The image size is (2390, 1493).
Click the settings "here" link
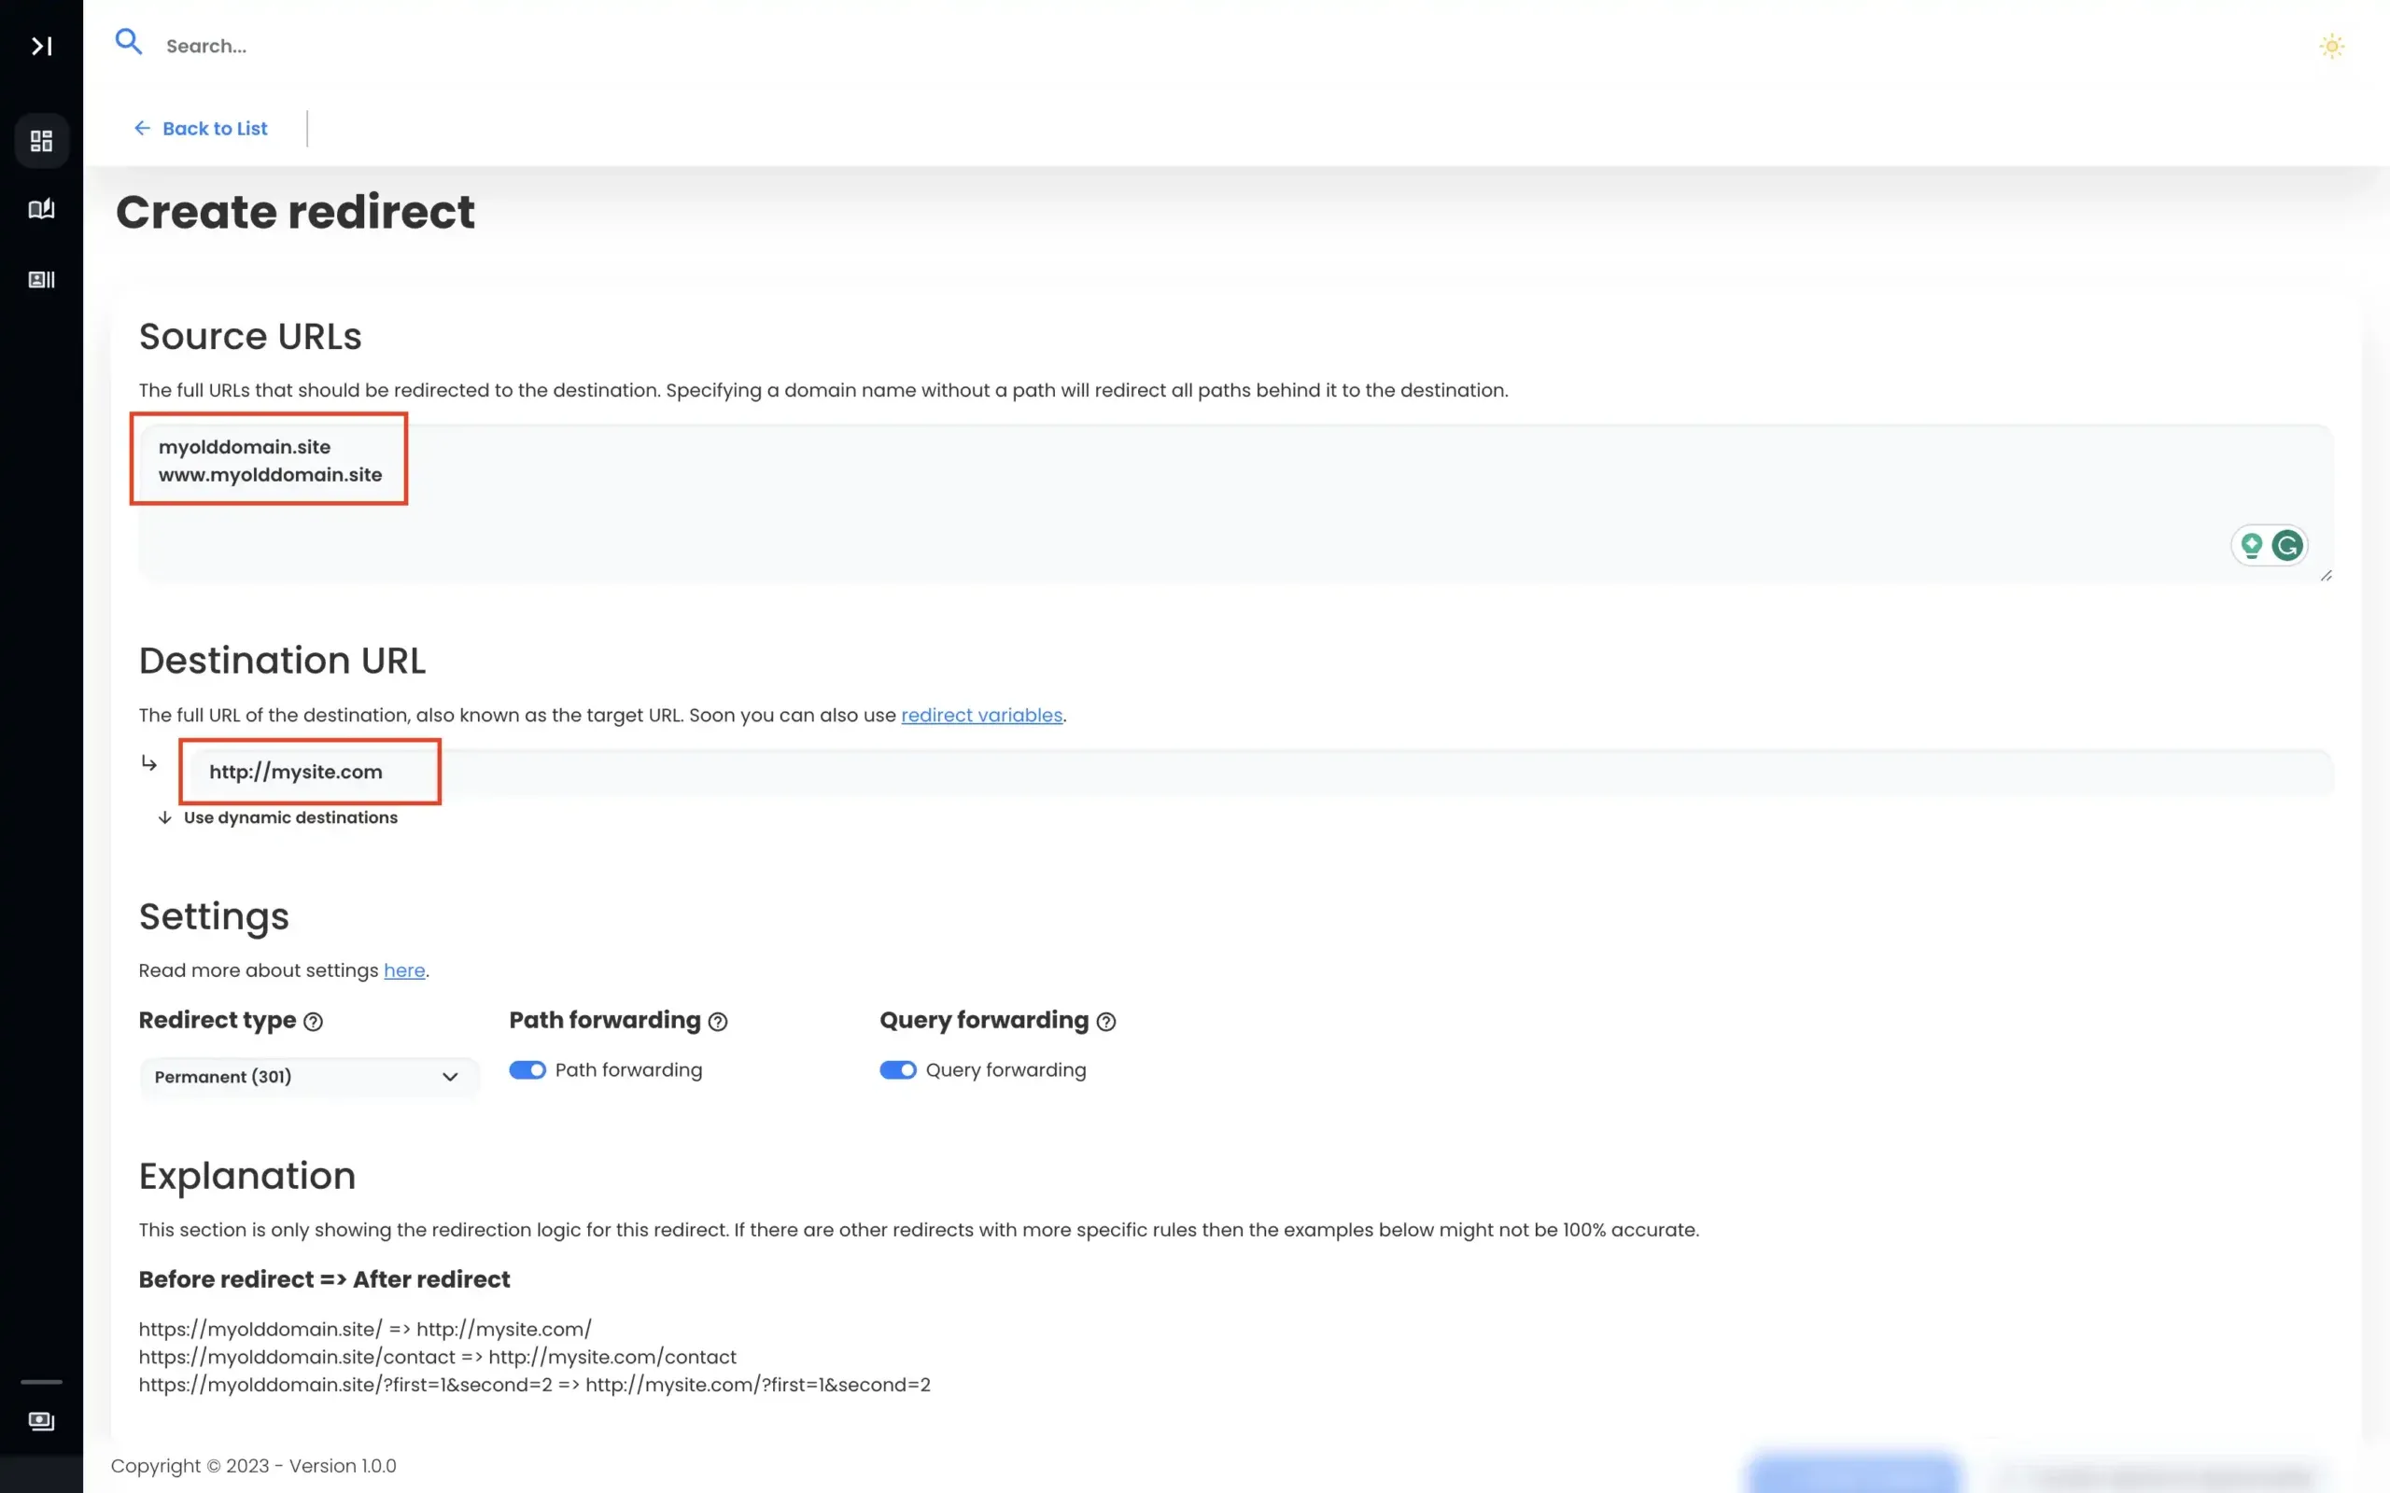tap(404, 970)
